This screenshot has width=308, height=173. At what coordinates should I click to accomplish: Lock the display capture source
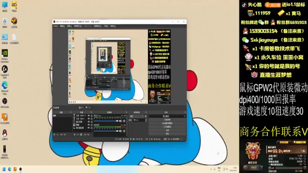tap(91, 128)
